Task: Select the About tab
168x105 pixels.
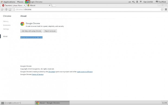Action: coord(39,5)
